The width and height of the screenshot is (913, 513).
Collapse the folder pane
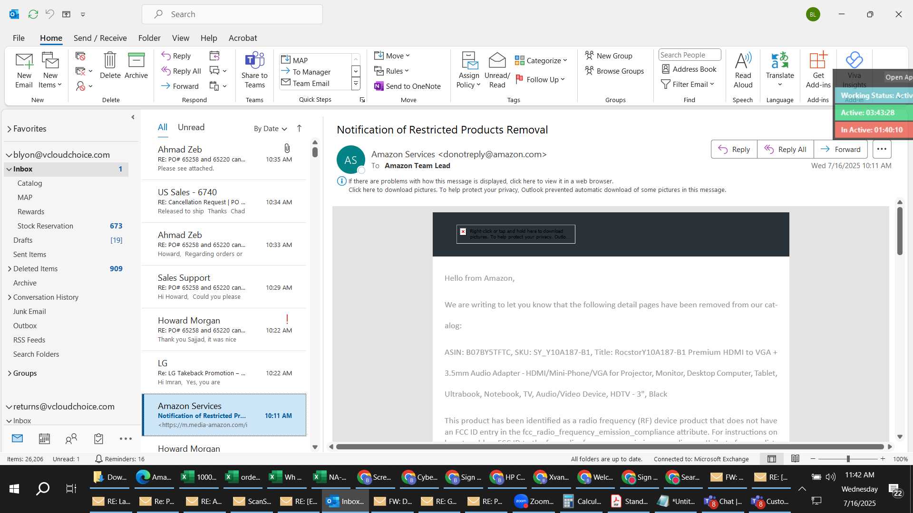point(133,117)
